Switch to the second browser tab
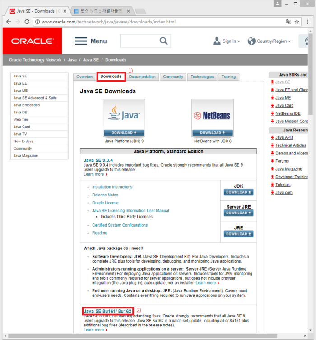316x340 pixels. [x=101, y=11]
